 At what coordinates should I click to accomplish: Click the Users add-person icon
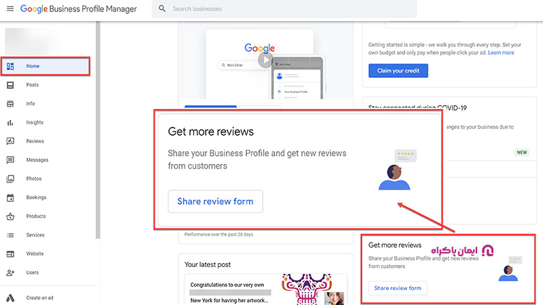[x=10, y=272]
